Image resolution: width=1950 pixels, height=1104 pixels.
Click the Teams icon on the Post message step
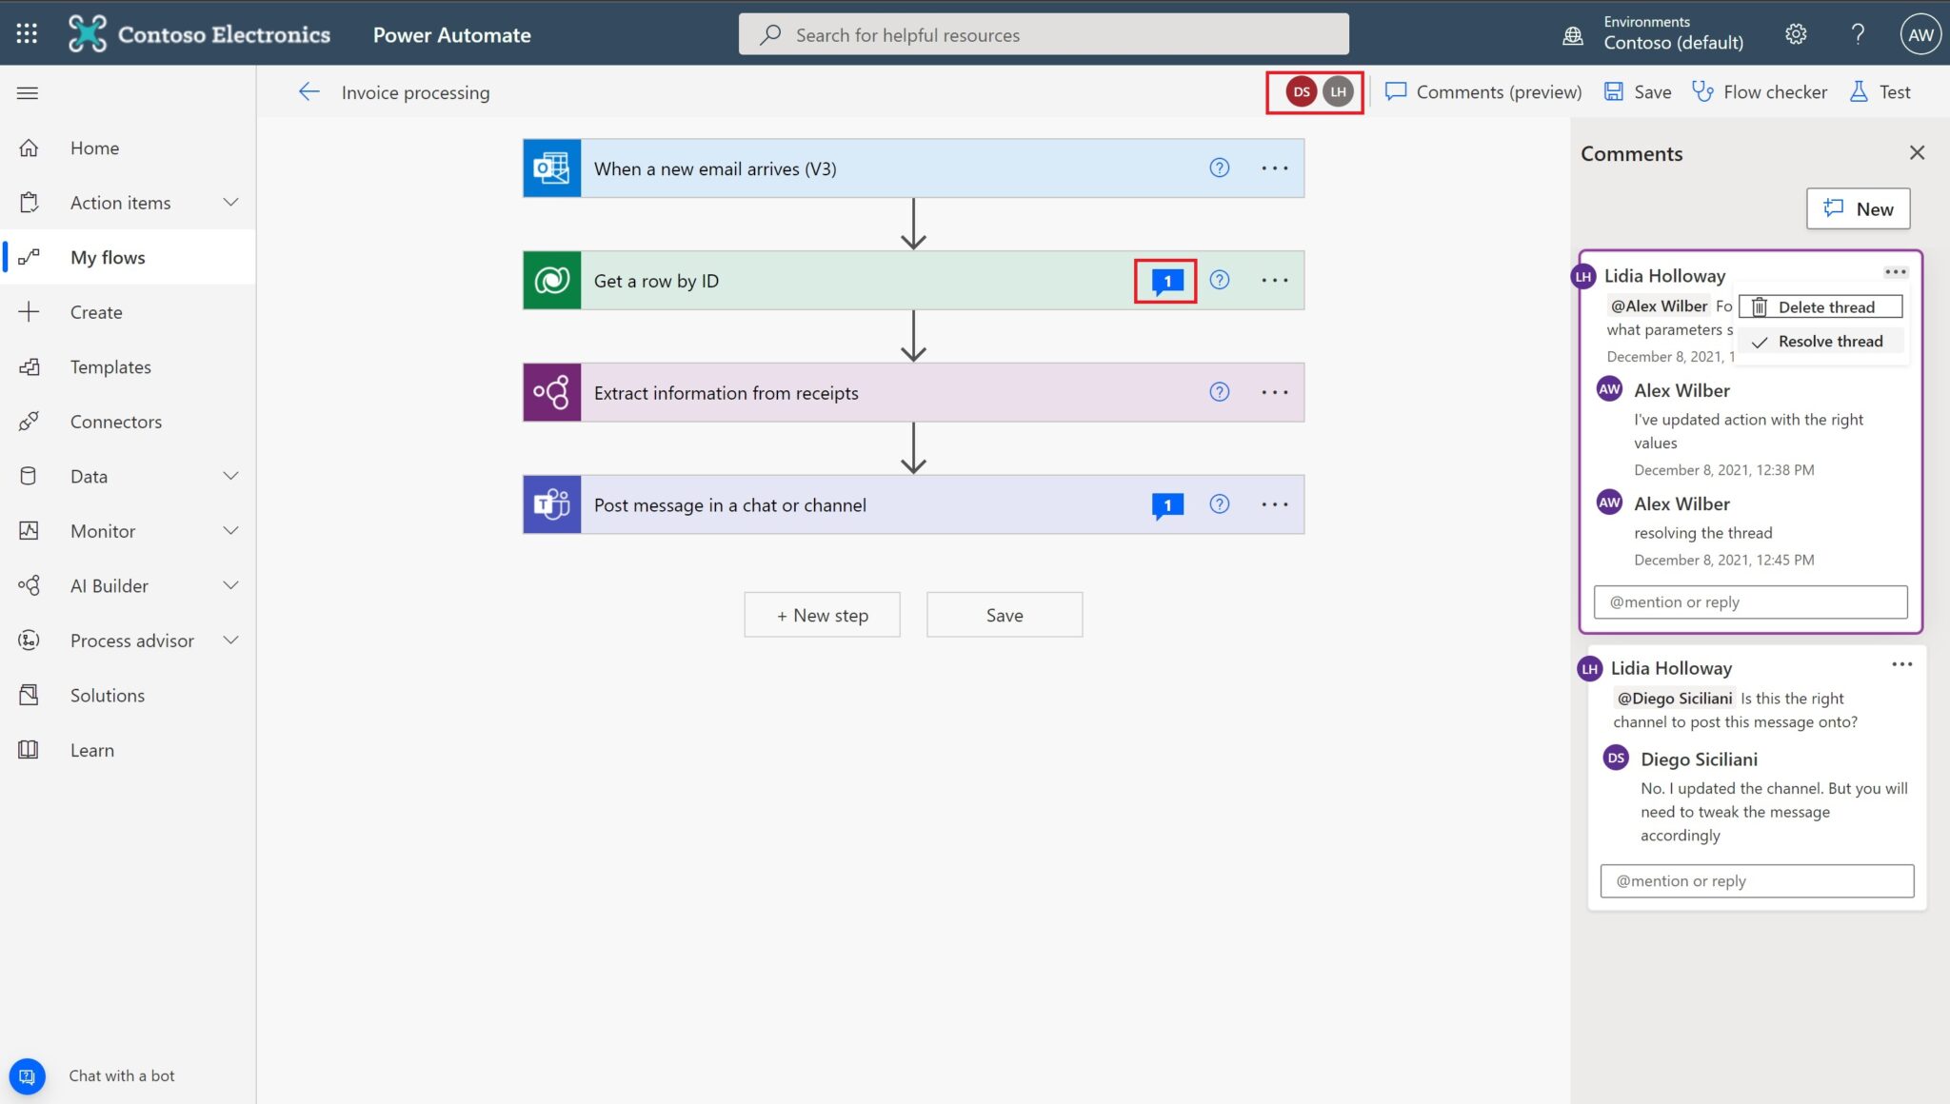pos(553,504)
